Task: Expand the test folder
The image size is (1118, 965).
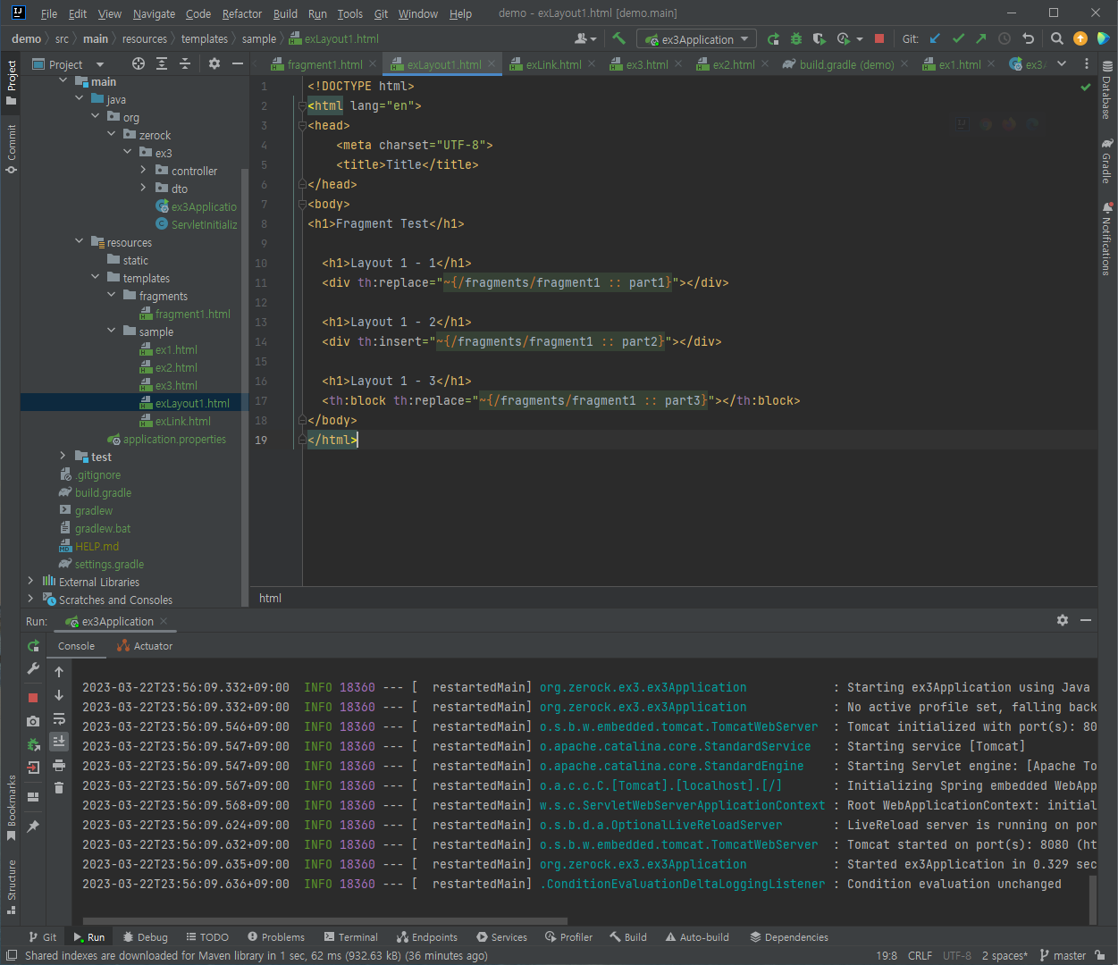Action: (x=63, y=456)
